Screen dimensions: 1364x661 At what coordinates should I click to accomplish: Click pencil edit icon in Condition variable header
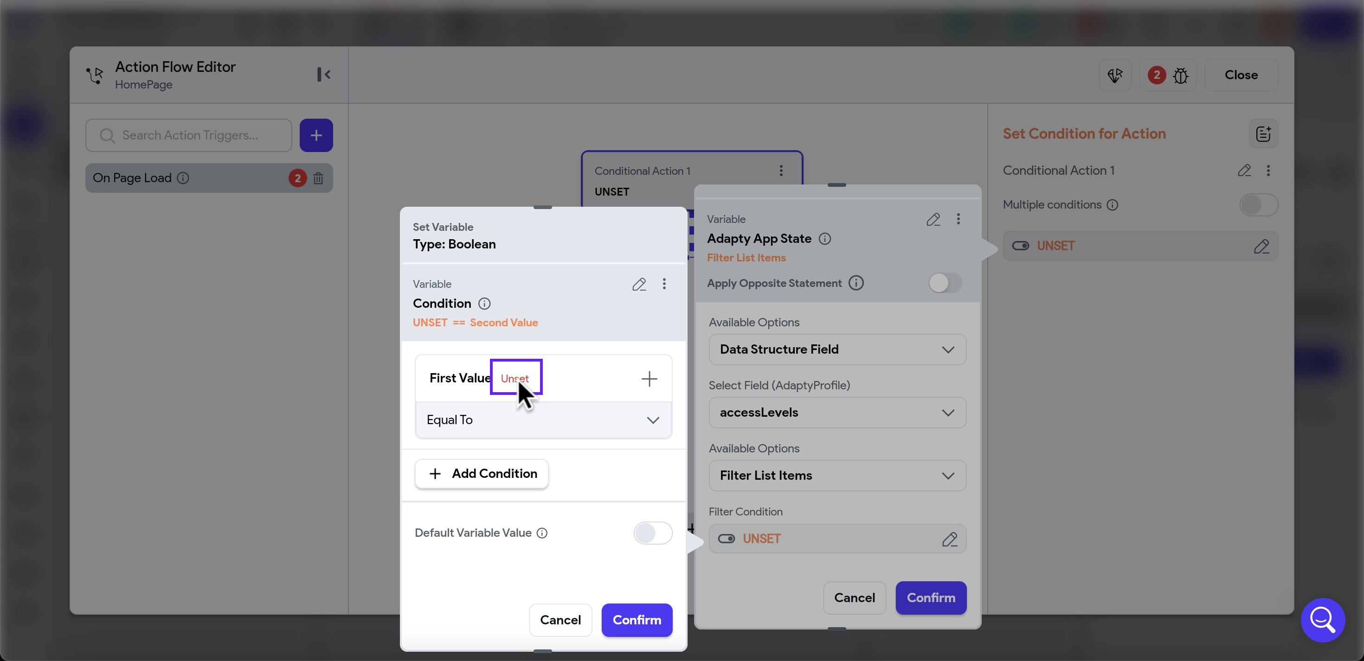(639, 284)
